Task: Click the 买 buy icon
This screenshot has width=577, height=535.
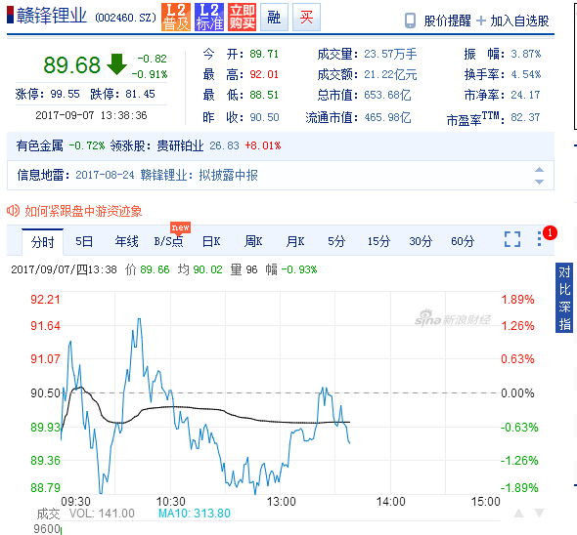Action: (306, 17)
